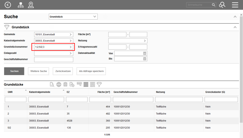The height and width of the screenshot is (138, 243).
Task: Open the map location pin icon
Action: [31, 5]
